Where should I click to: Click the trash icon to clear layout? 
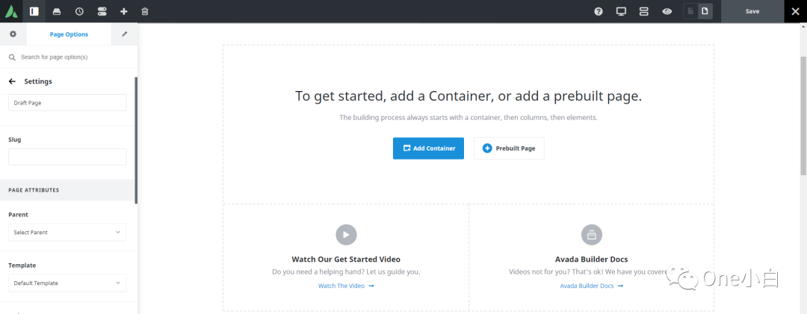145,11
